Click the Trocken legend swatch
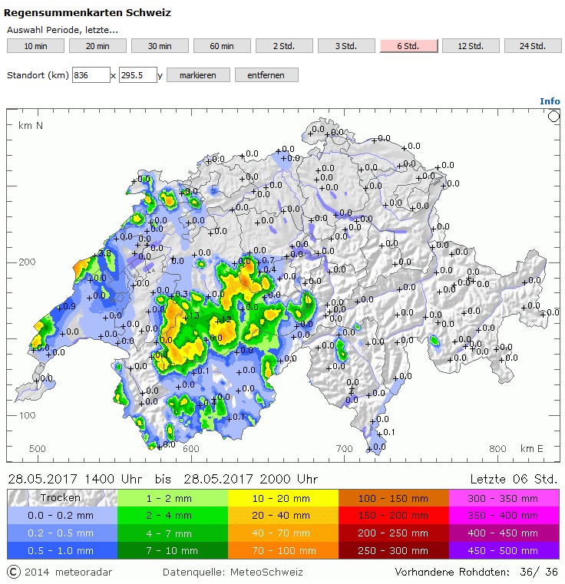This screenshot has width=565, height=584. click(x=61, y=498)
